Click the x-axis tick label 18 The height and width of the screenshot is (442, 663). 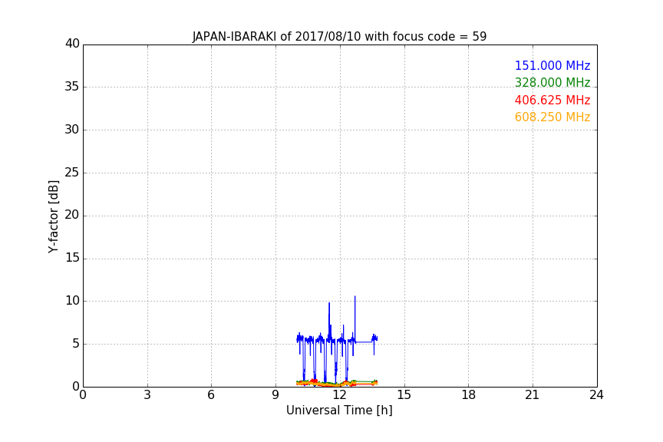pos(469,395)
